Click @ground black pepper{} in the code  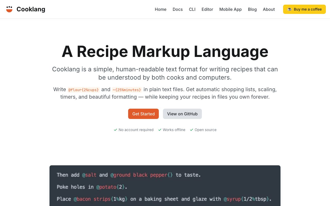tap(142, 175)
